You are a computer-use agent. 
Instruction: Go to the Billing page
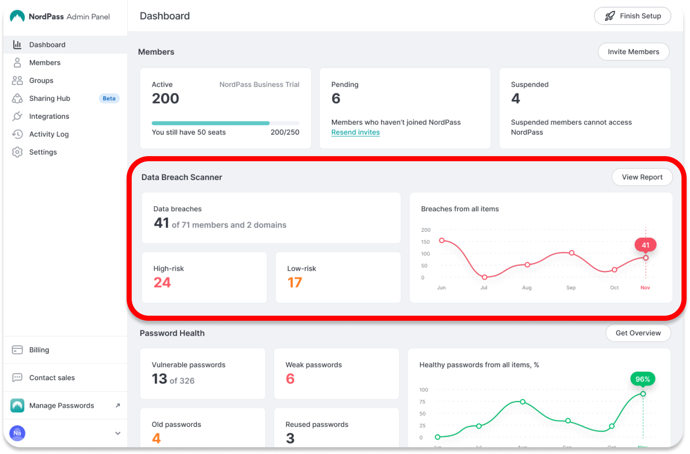coord(65,350)
